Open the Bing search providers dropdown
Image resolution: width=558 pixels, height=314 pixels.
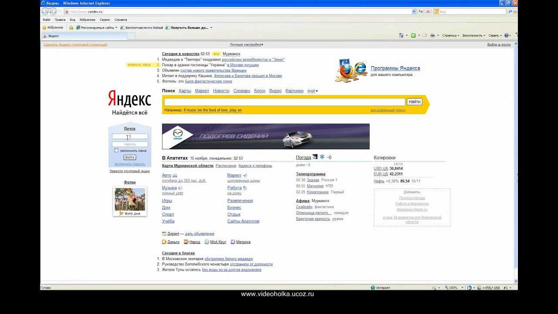tap(515, 12)
